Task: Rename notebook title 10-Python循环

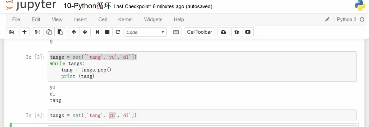Action: (87, 6)
